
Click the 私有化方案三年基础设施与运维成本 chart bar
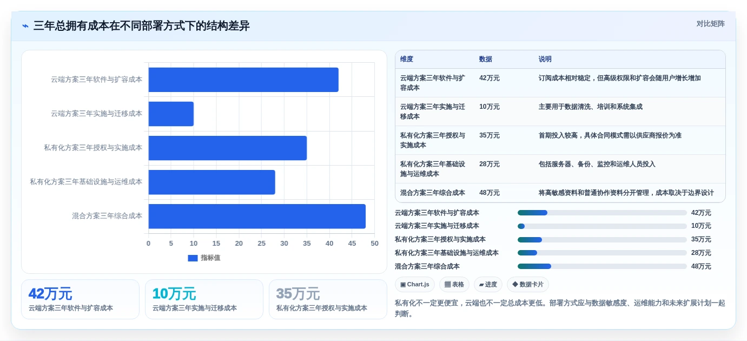212,182
